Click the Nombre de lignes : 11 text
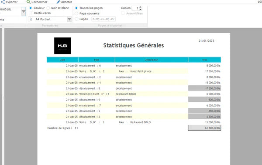Image resolution: width=262 pixels, height=165 pixels. [x=62, y=128]
